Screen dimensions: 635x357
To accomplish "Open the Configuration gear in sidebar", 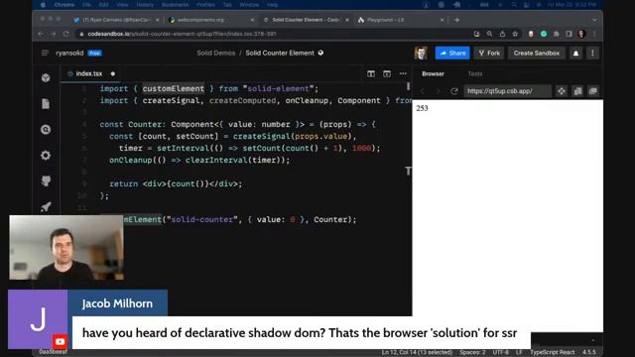I will pyautogui.click(x=46, y=155).
